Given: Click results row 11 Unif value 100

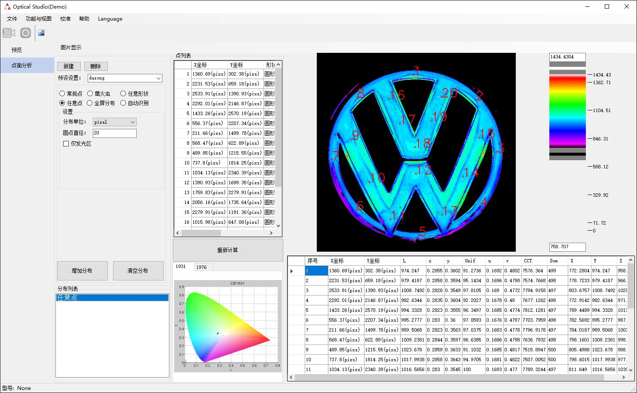Looking at the screenshot, I should click(x=473, y=370).
